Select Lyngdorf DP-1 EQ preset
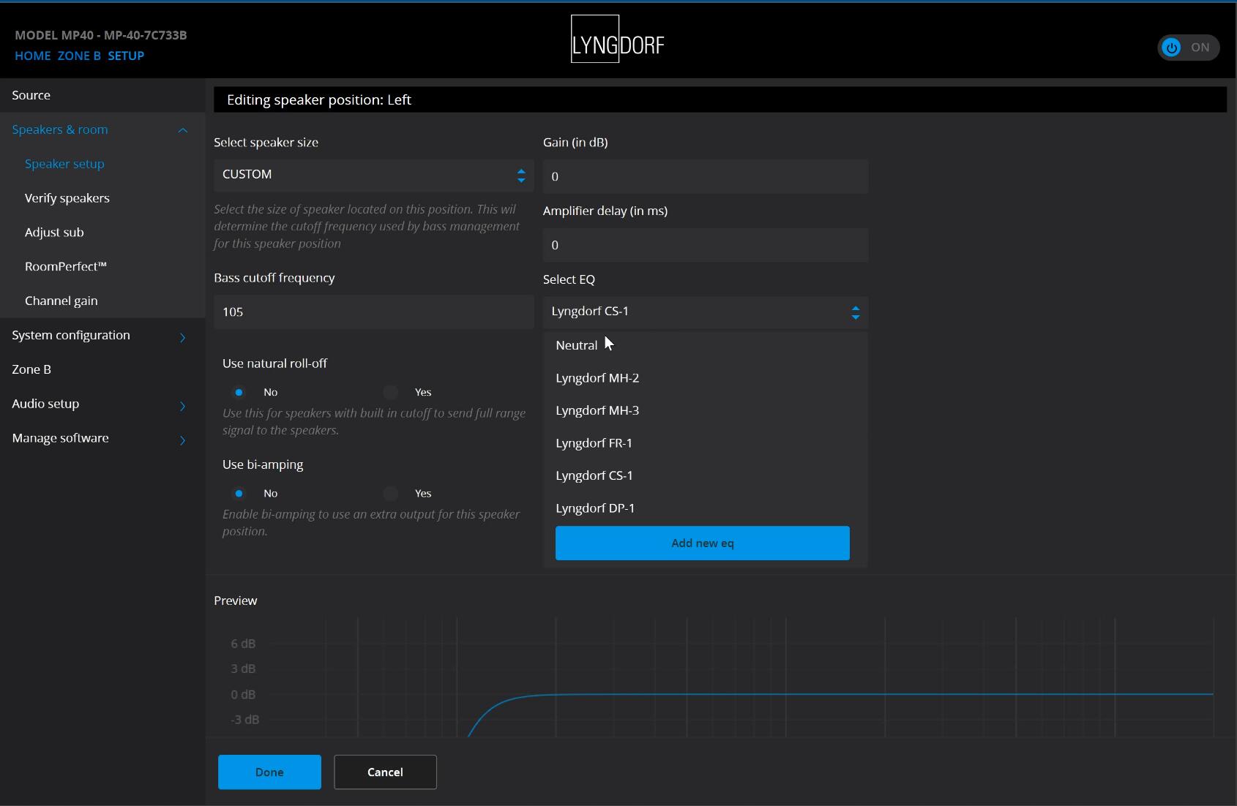This screenshot has height=806, width=1237. pos(594,508)
